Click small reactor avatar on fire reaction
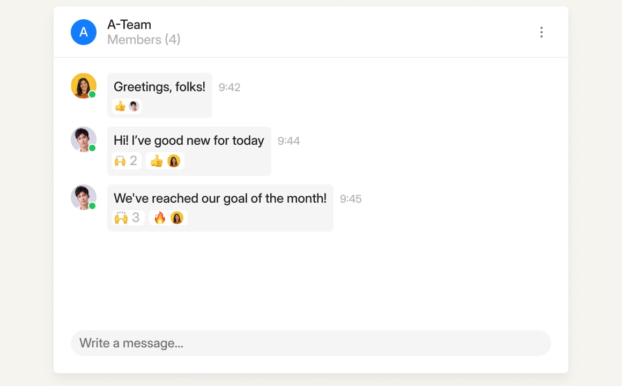The height and width of the screenshot is (386, 622). 177,218
